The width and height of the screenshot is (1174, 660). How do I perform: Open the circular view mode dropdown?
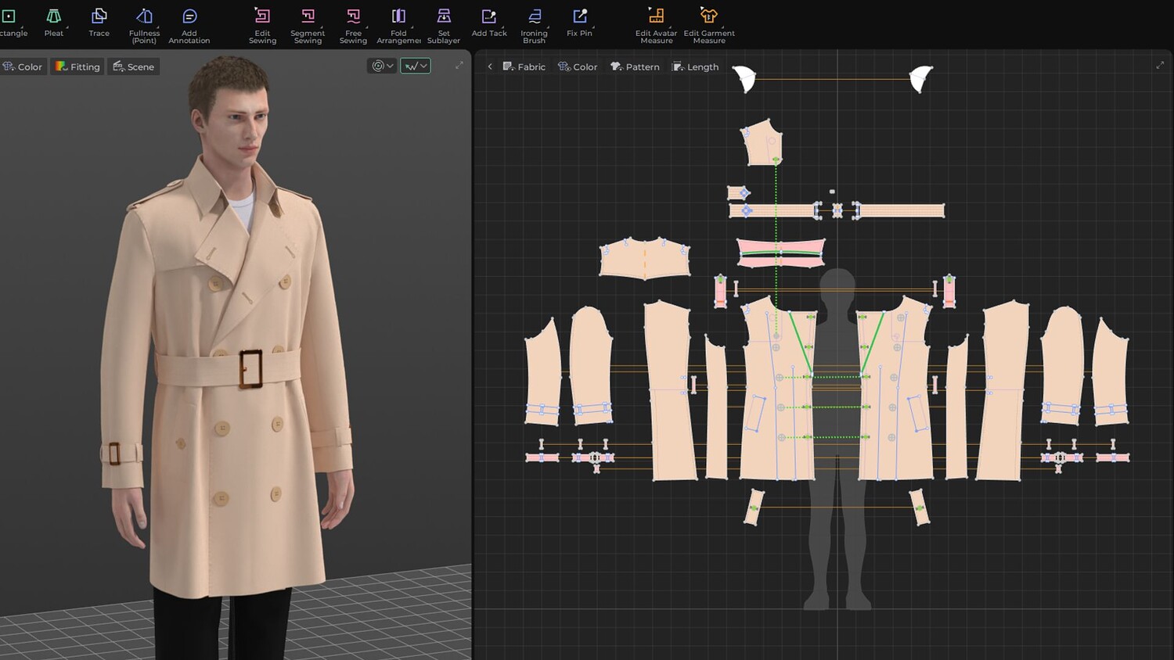click(x=382, y=66)
